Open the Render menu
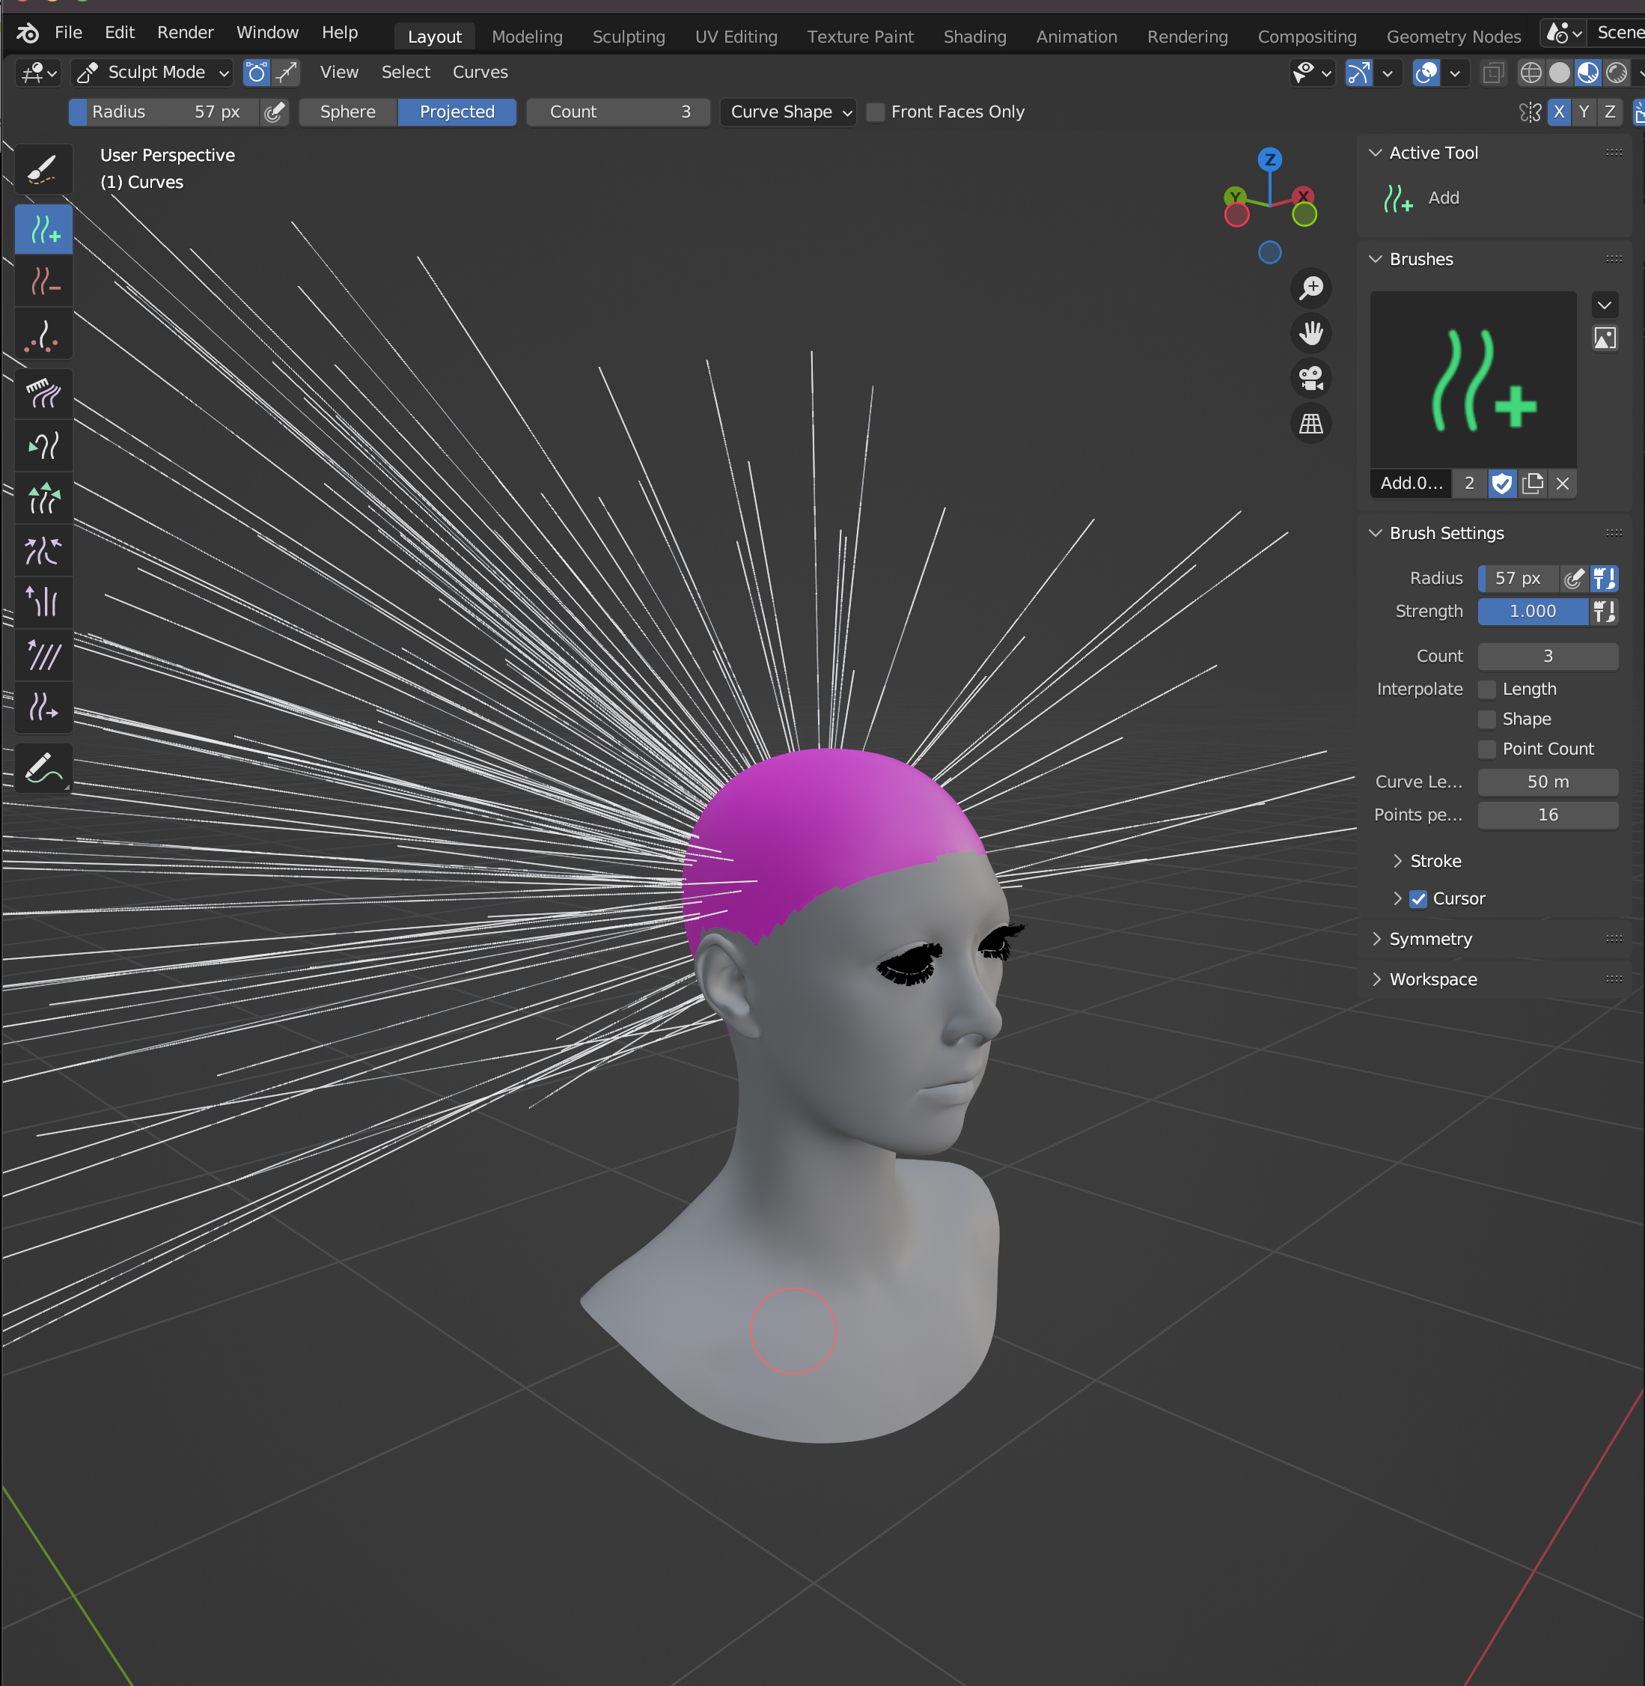Image resolution: width=1645 pixels, height=1686 pixels. click(185, 33)
